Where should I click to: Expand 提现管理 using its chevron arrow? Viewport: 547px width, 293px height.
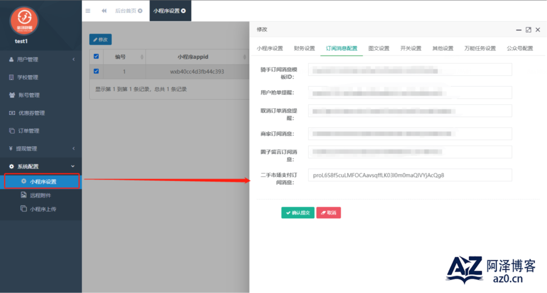pos(74,149)
